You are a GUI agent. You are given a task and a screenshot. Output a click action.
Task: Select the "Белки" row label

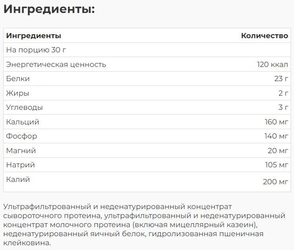18,79
